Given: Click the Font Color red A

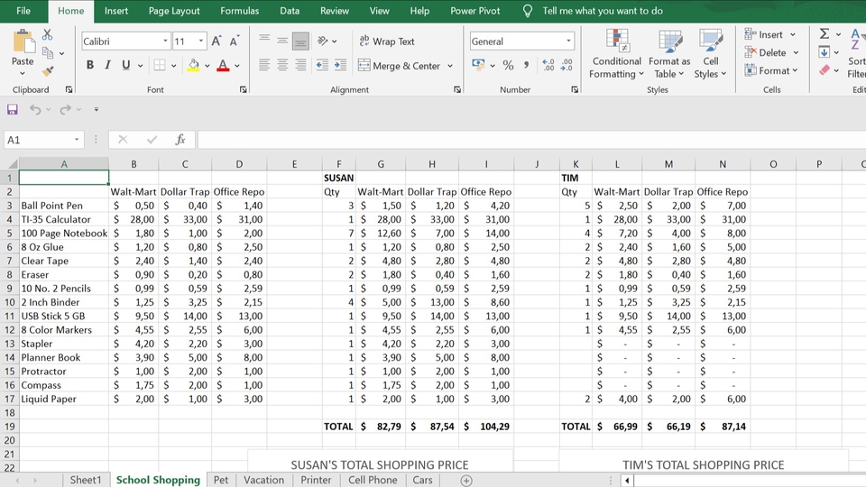Looking at the screenshot, I should click(223, 65).
